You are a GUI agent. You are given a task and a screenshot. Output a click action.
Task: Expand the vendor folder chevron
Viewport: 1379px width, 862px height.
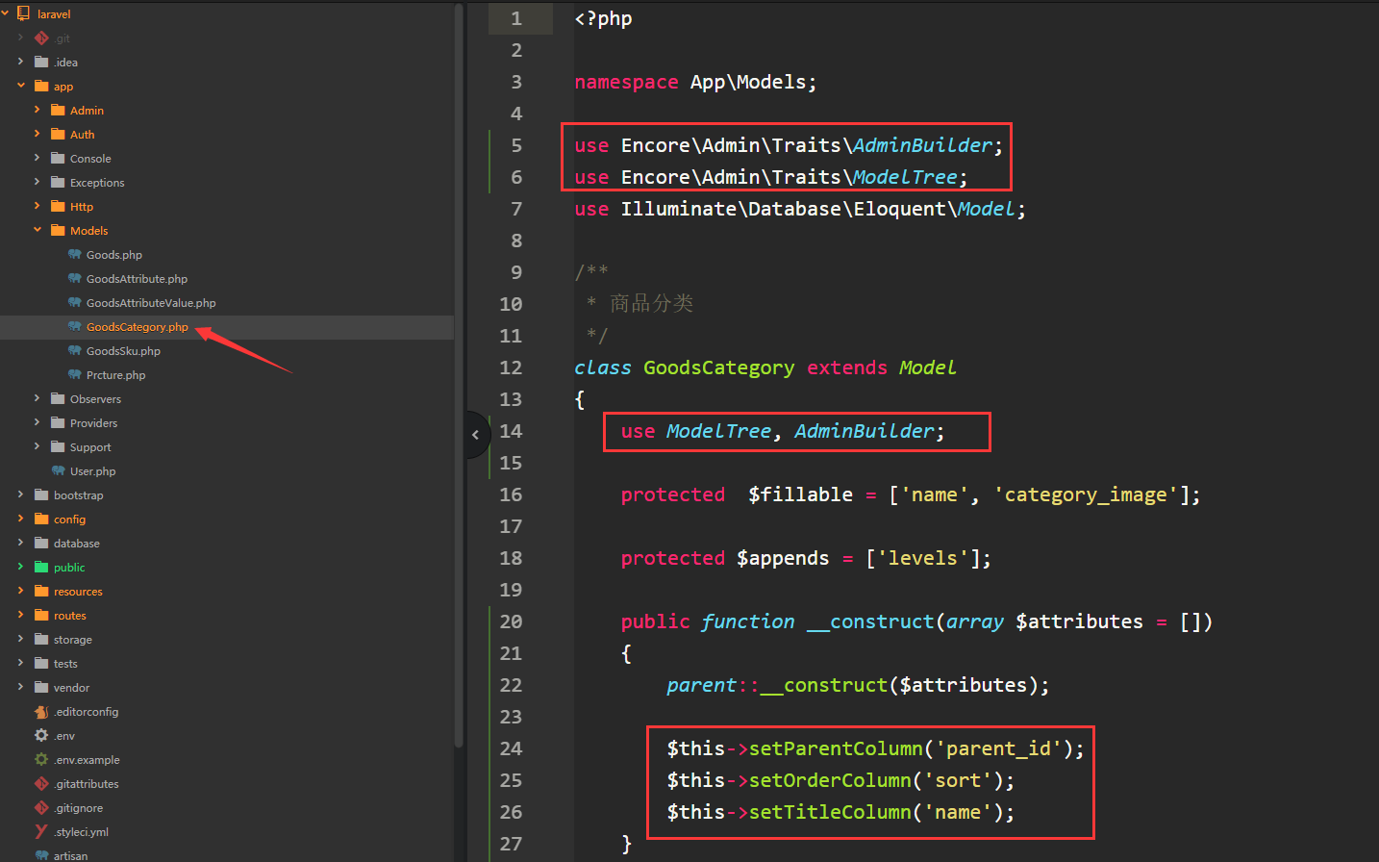20,687
